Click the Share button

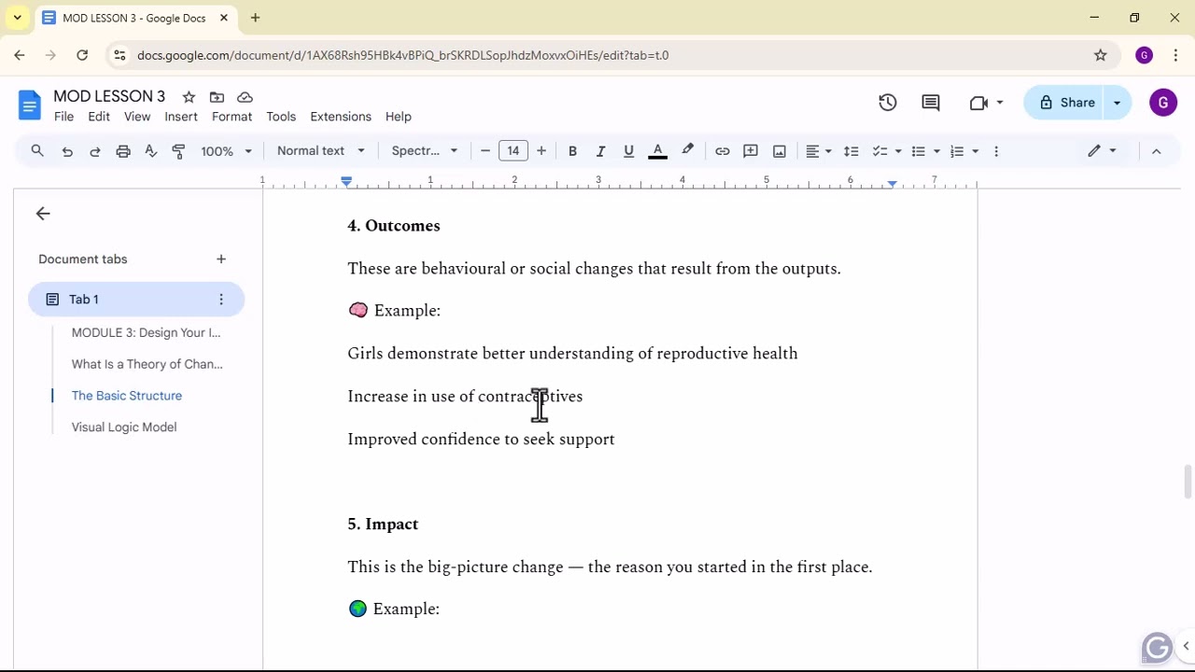(x=1066, y=103)
